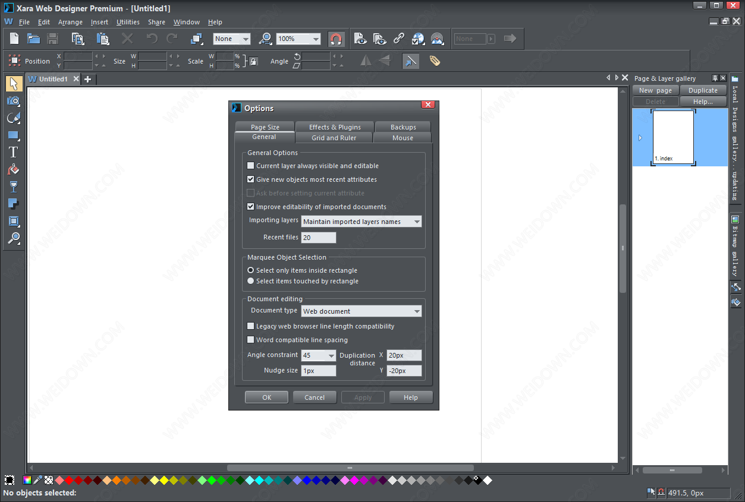
Task: Expand the index page layers triangle
Action: pos(640,138)
